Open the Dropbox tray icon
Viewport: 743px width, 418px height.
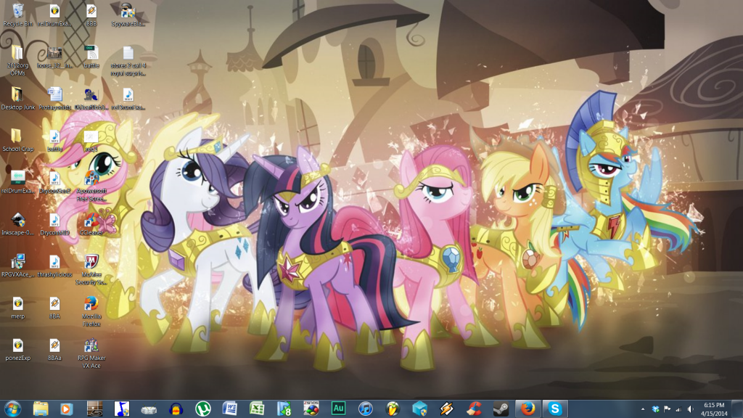[655, 409]
